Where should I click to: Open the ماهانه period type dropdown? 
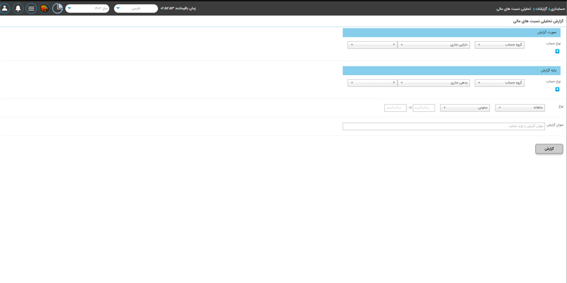pyautogui.click(x=520, y=108)
